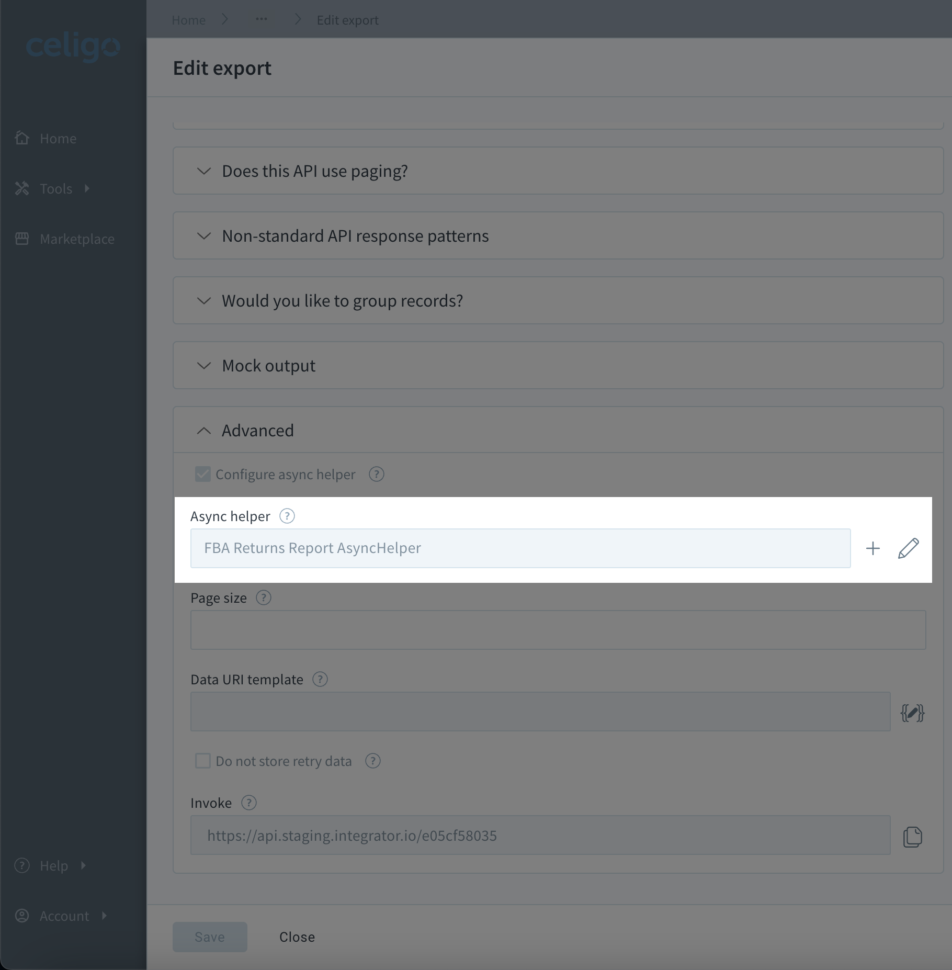Collapse the Advanced section
This screenshot has width=952, height=970.
tap(558, 431)
